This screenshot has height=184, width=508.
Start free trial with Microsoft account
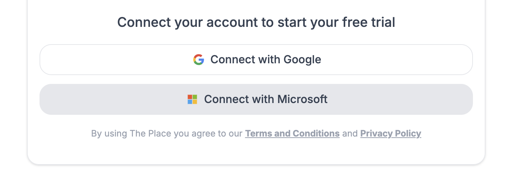tap(256, 99)
